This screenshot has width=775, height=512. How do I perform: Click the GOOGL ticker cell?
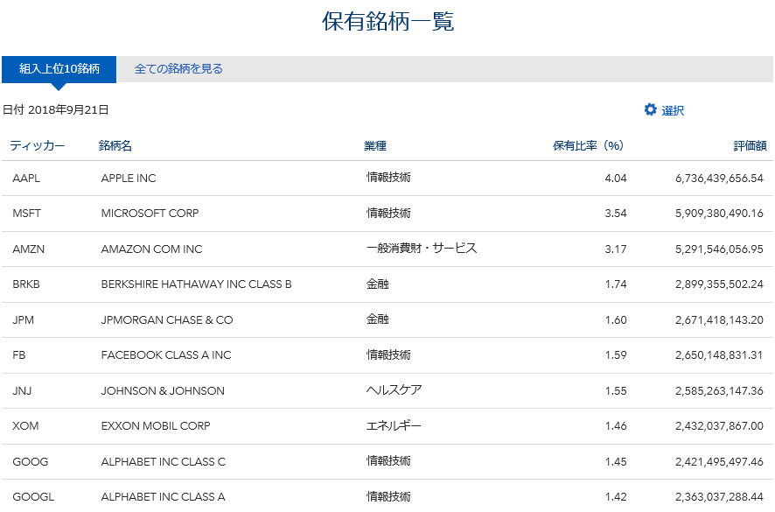[x=33, y=496]
